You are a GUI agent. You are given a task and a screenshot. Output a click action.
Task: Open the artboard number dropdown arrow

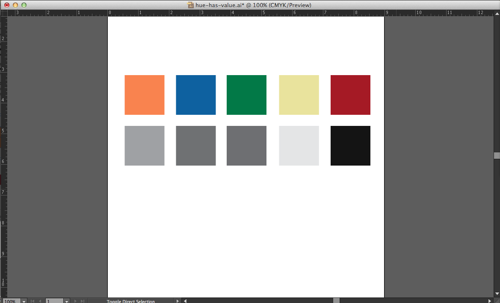pyautogui.click(x=66, y=301)
